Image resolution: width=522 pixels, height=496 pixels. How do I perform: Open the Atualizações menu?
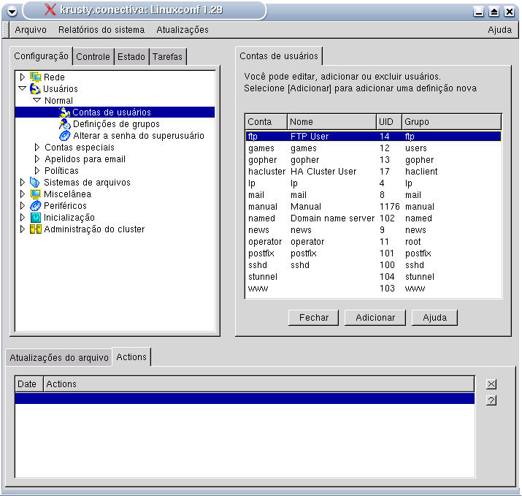(x=183, y=30)
